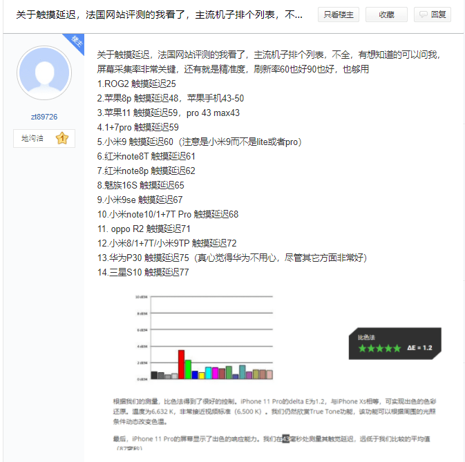Open user zt89726's avatar
This screenshot has height=462, width=465.
[x=44, y=73]
